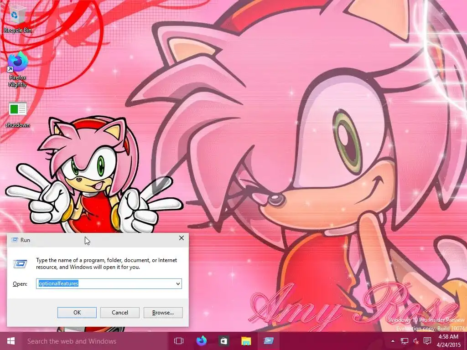
Task: Launch Firefox Nightly from the taskbar
Action: pos(202,341)
